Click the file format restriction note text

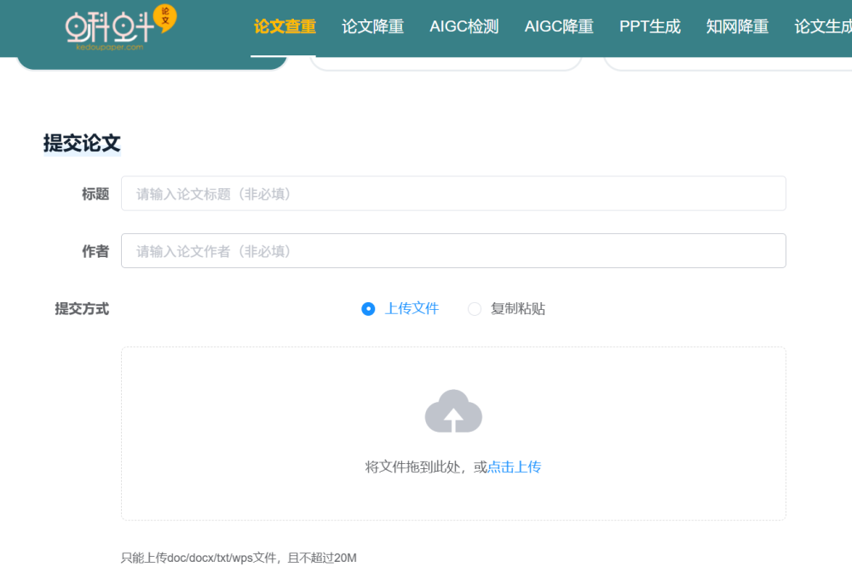pyautogui.click(x=238, y=557)
